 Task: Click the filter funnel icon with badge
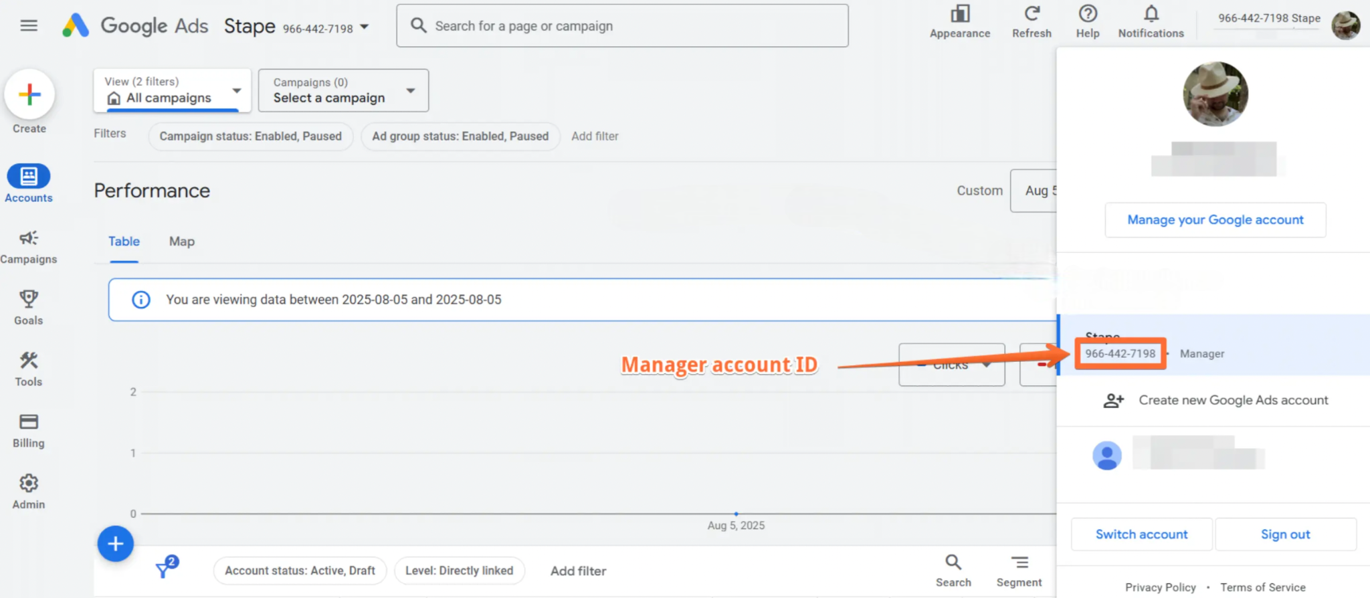click(x=165, y=567)
